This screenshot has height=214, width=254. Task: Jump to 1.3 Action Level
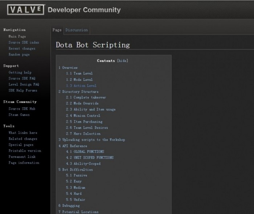tap(81, 85)
